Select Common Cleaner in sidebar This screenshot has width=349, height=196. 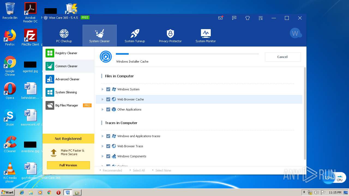click(x=68, y=66)
